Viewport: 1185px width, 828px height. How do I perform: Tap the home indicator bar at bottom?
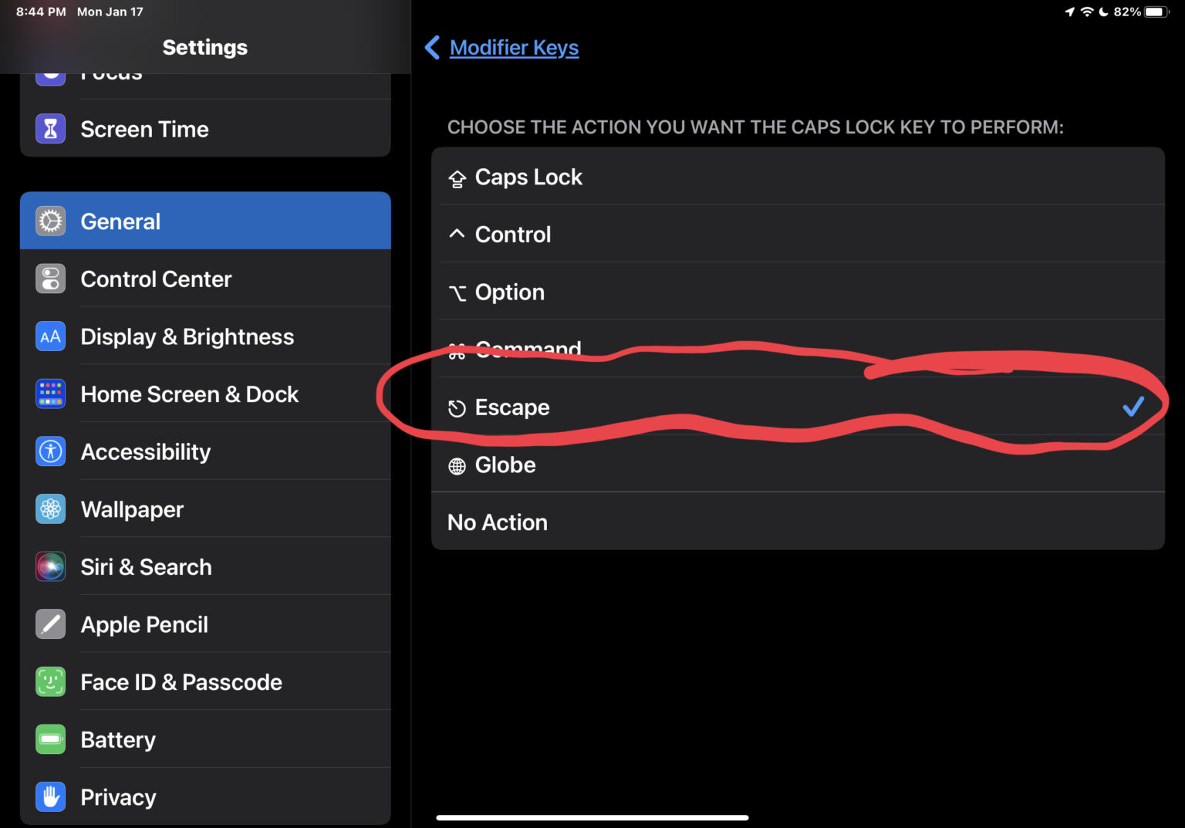592,817
